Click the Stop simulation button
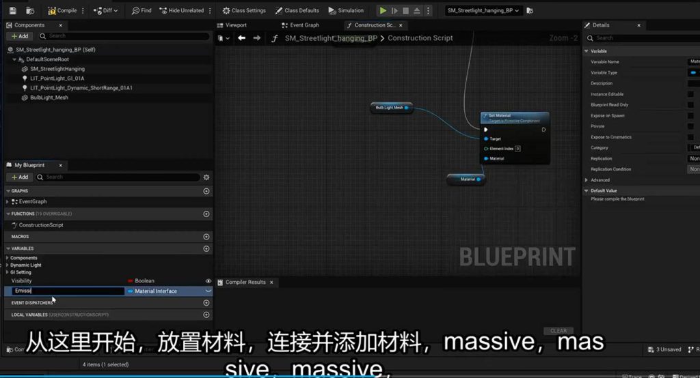 click(407, 10)
